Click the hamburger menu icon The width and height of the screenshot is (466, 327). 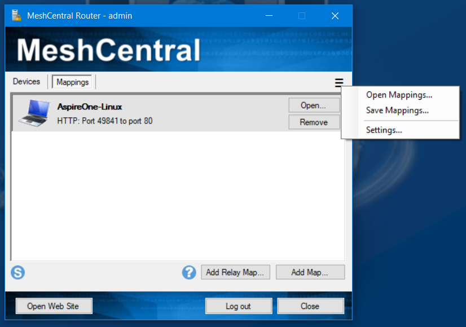pyautogui.click(x=339, y=82)
